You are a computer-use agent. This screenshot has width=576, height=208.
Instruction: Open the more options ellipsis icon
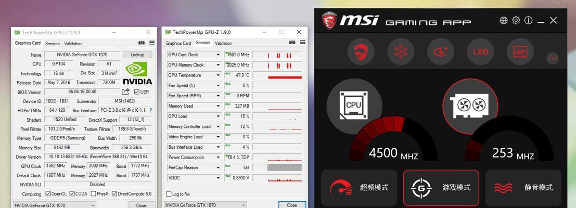tap(553, 58)
